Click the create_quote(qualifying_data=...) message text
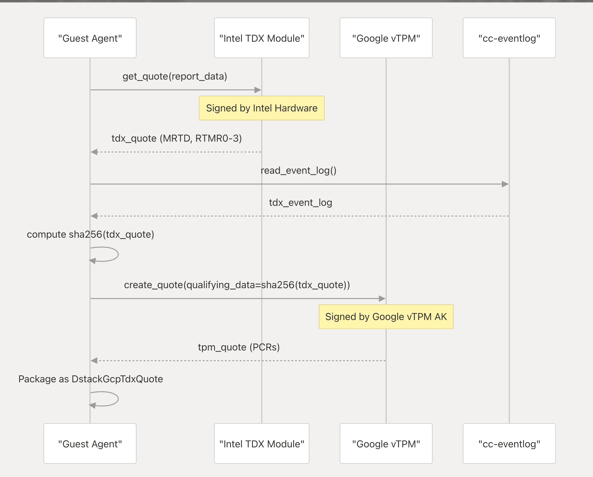 coord(237,285)
